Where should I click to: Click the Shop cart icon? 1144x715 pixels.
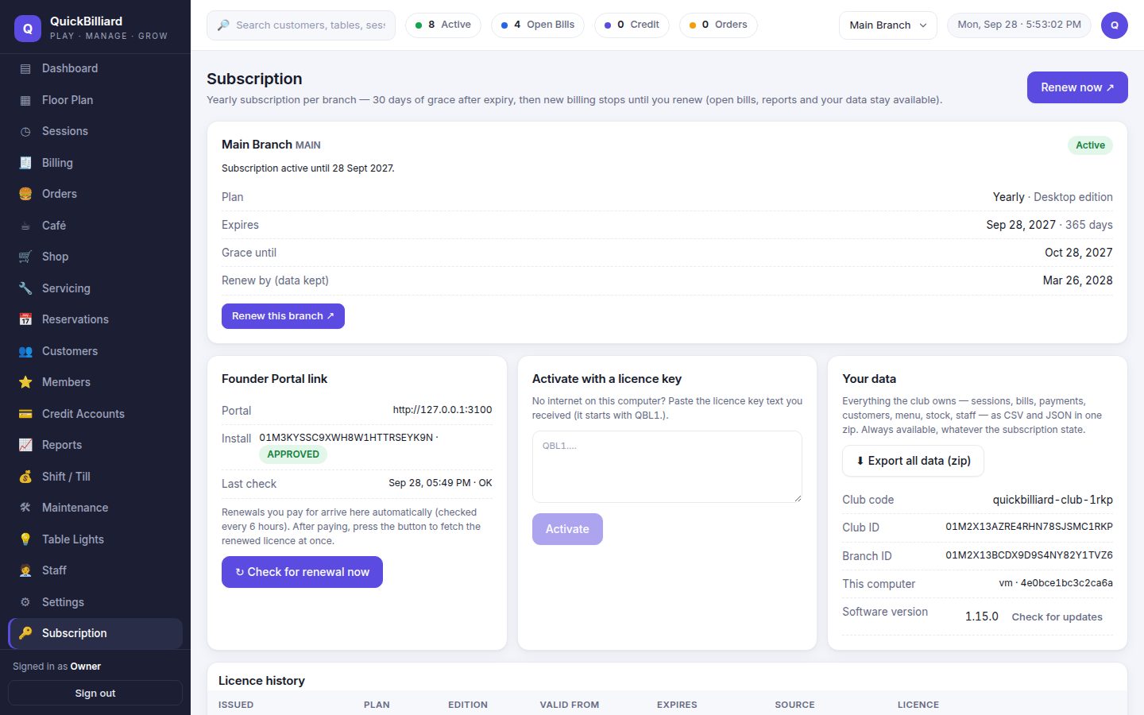tap(25, 257)
